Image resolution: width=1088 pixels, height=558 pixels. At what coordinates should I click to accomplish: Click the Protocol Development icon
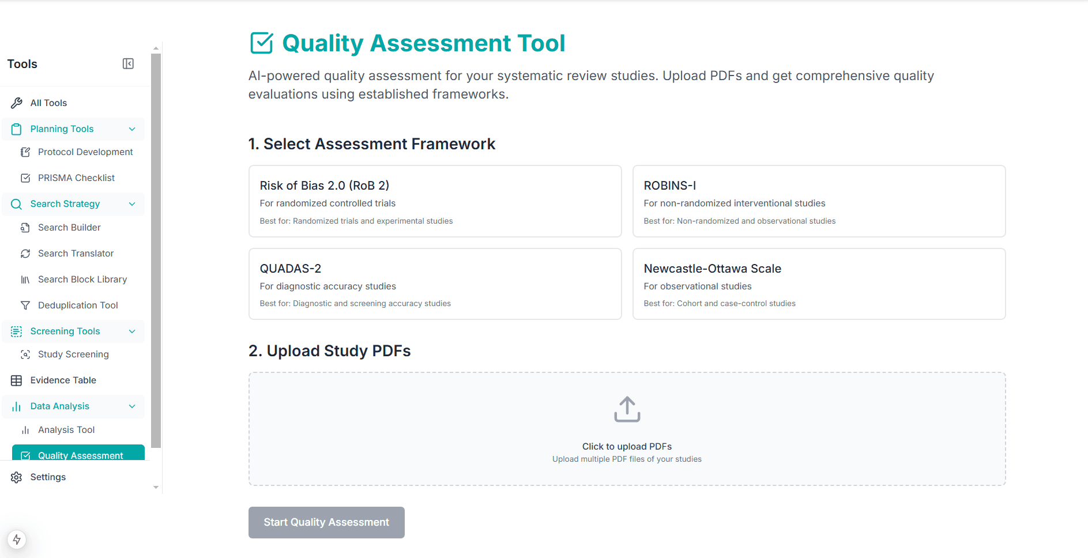click(25, 152)
